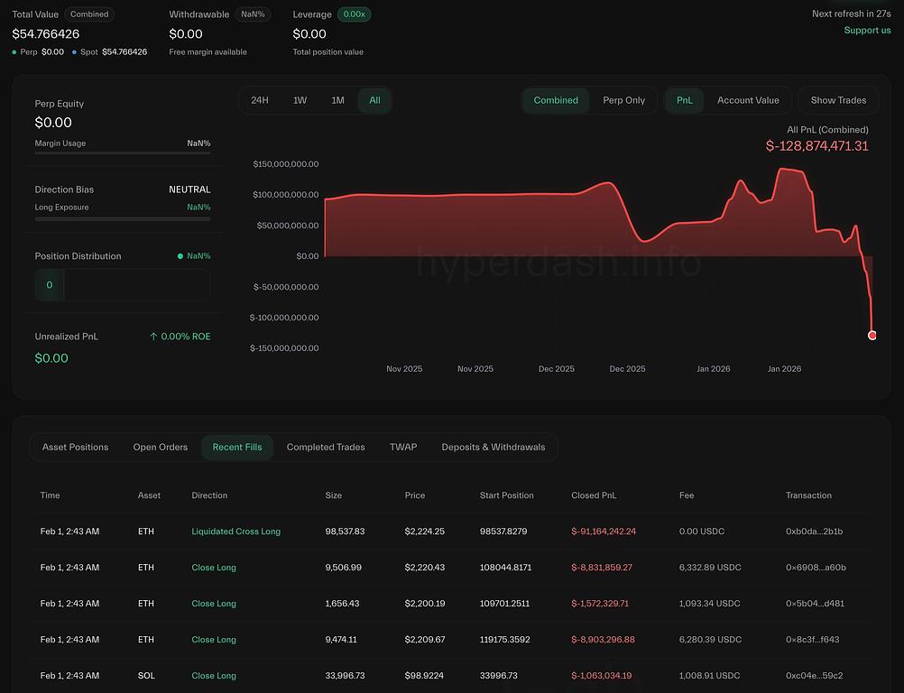Open the Asset Positions tab

75,447
